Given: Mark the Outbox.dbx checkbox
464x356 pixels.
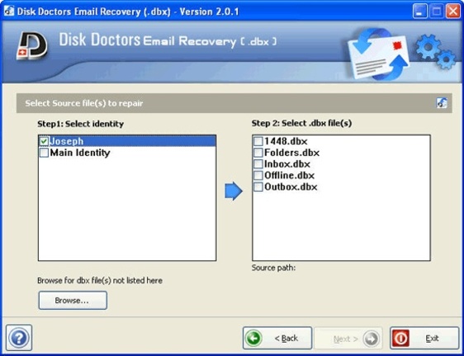Looking at the screenshot, I should coord(258,187).
